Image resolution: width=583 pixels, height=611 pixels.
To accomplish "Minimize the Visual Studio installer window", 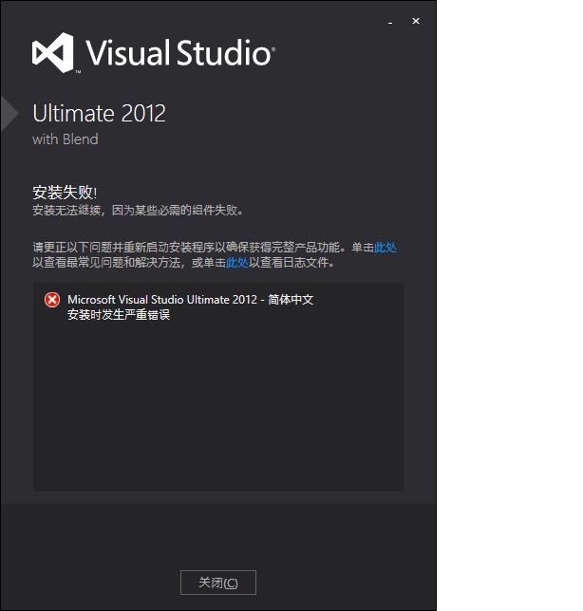I will pos(390,23).
